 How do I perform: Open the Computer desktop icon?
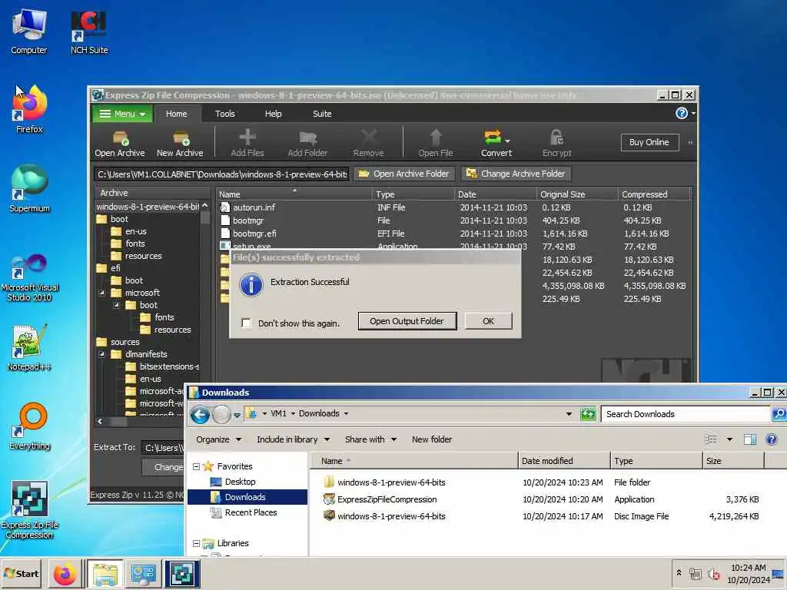29,31
